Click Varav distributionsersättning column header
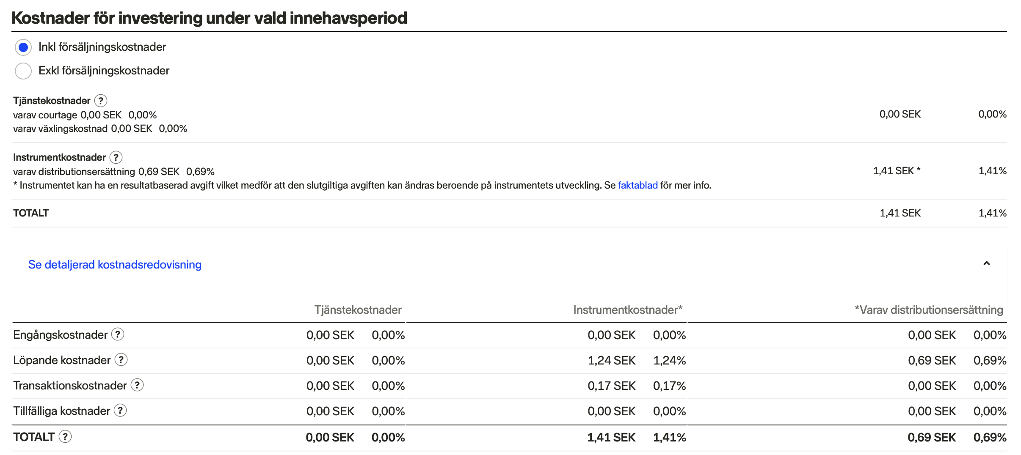 [929, 310]
